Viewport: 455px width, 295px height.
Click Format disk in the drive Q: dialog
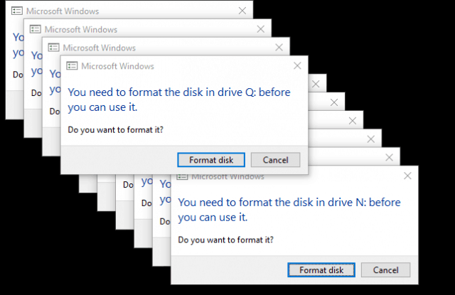pos(211,160)
